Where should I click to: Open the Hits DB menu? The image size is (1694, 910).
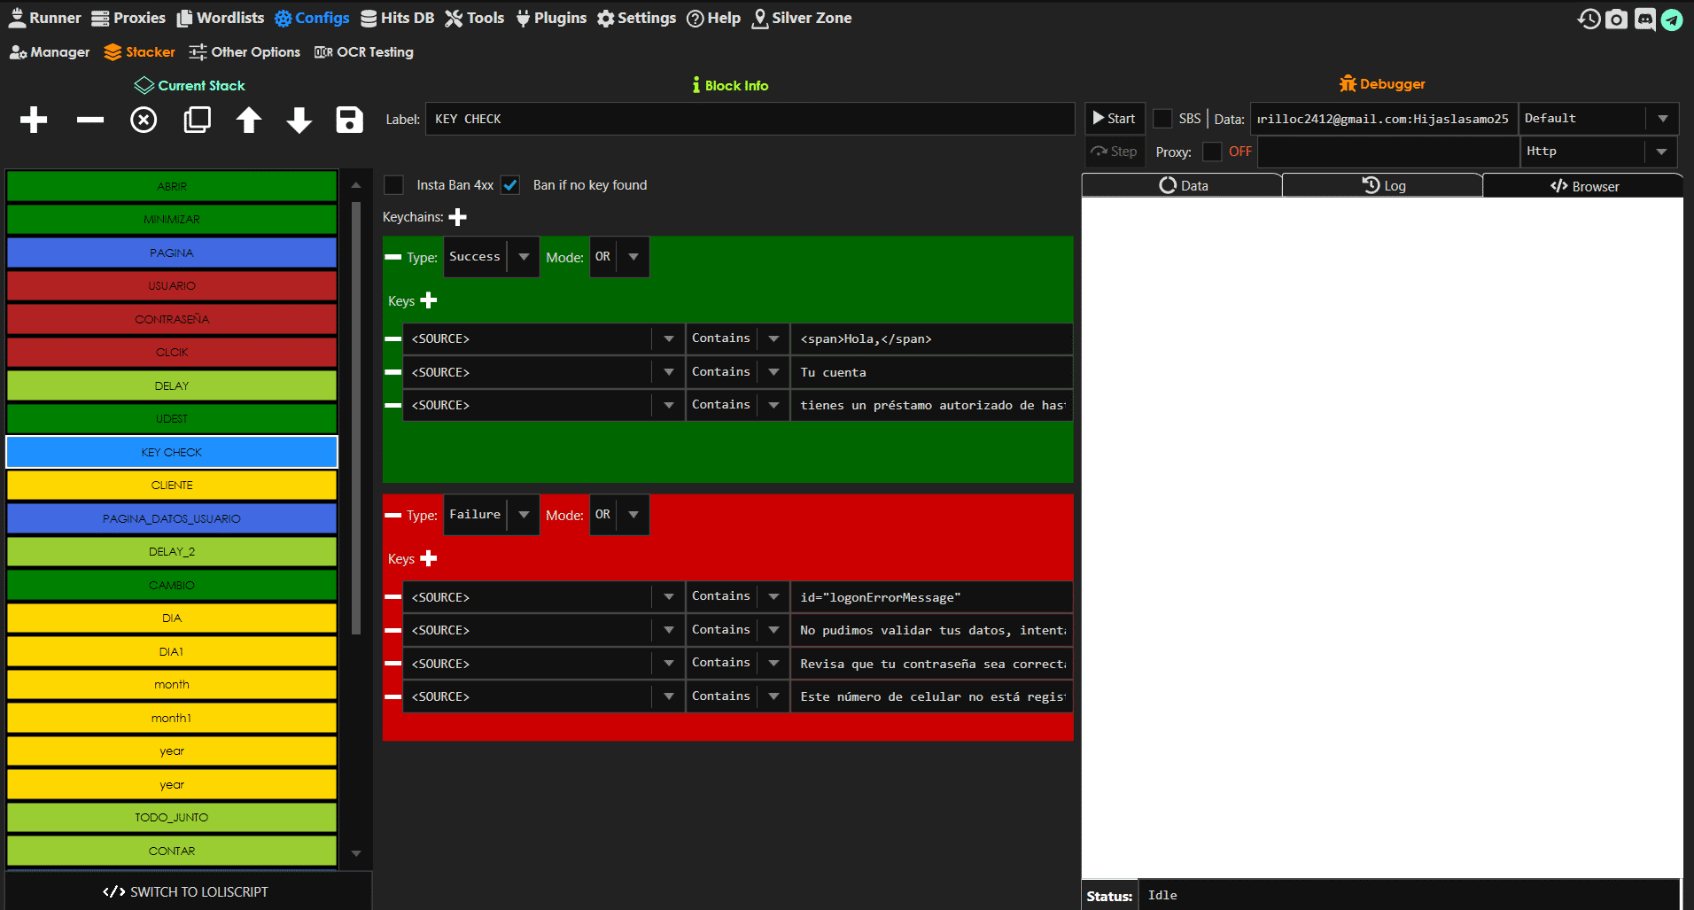397,18
